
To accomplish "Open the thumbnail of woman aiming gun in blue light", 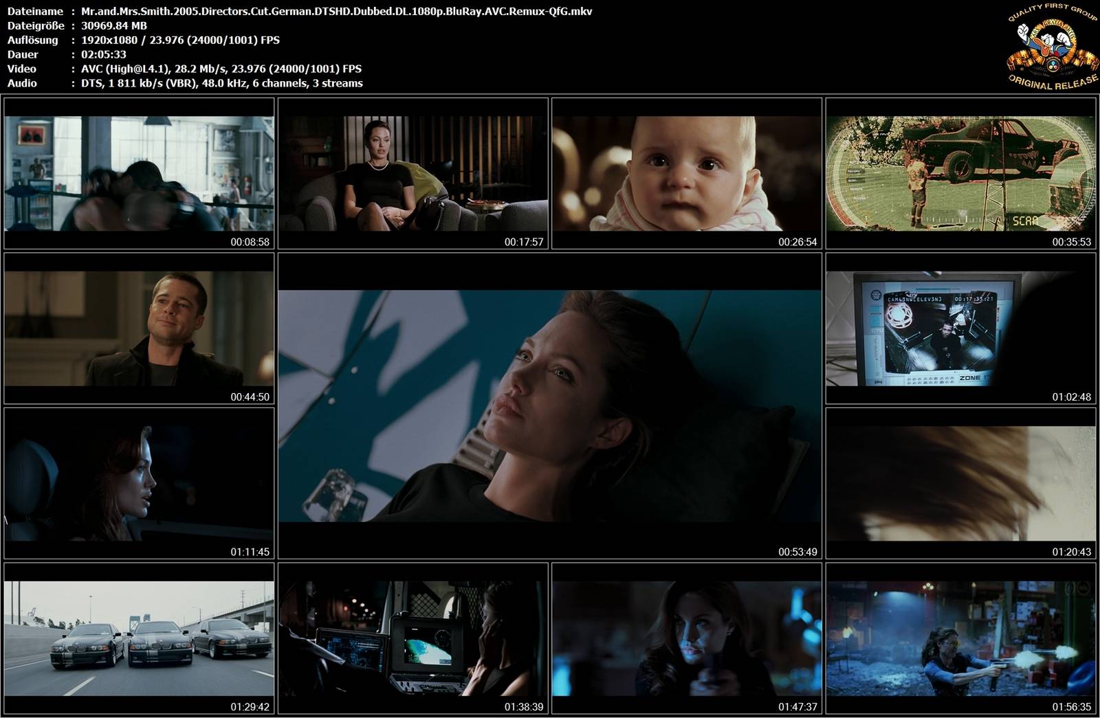I will (x=687, y=638).
